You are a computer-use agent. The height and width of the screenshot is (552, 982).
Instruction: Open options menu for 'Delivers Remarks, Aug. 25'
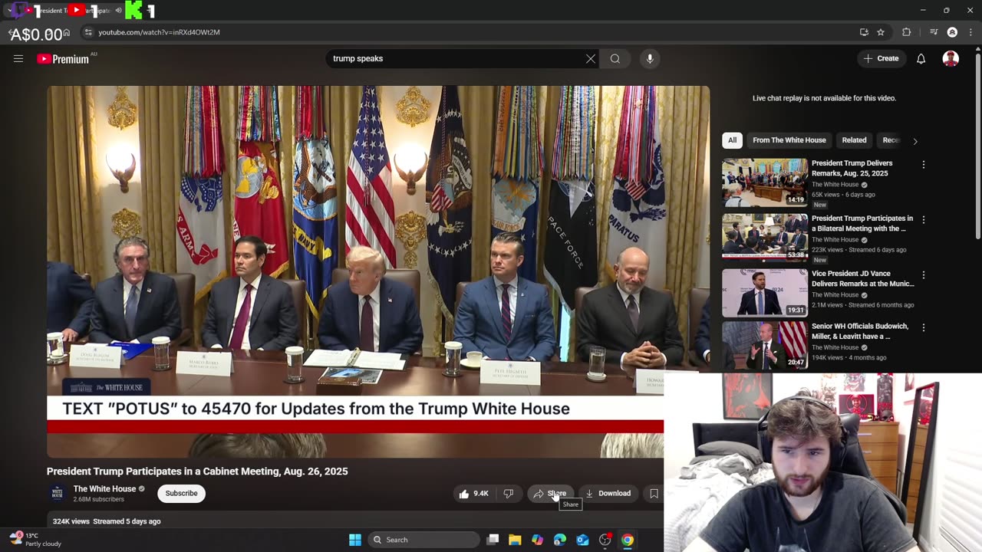[924, 165]
